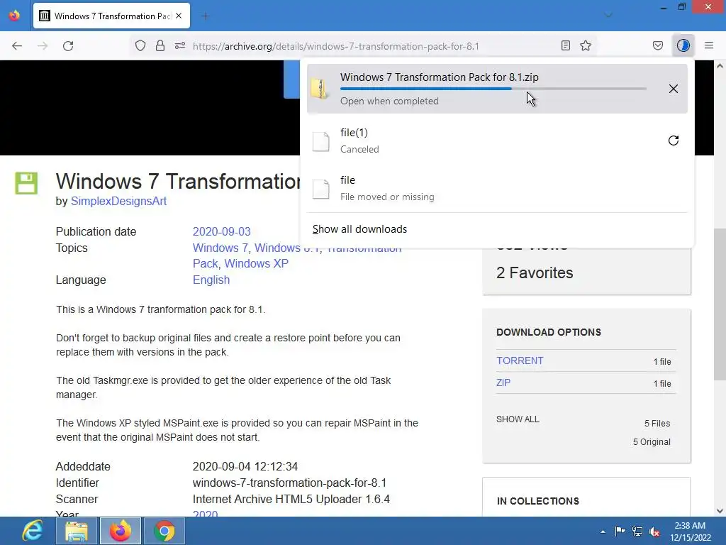Image resolution: width=726 pixels, height=545 pixels.
Task: Download the ZIP option
Action: click(503, 382)
